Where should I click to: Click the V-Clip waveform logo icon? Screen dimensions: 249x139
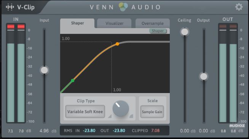10,7
